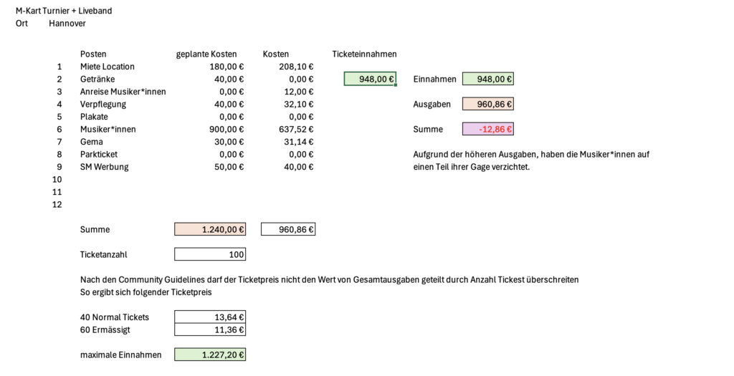This screenshot has height=376, width=734.
Task: Click the 'Kosten' column header
Action: click(x=276, y=54)
